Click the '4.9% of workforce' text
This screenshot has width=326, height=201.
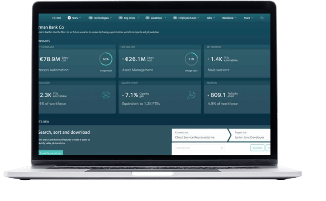point(222,104)
